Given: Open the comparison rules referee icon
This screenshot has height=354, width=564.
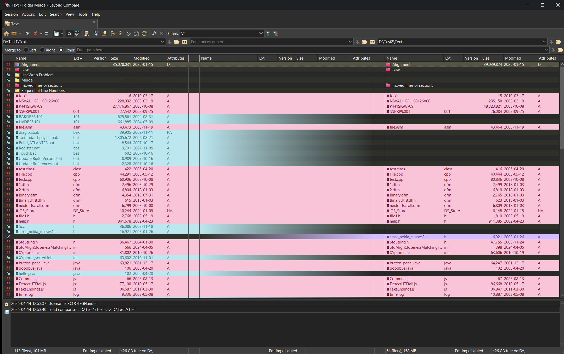Looking at the screenshot, I should [x=87, y=33].
